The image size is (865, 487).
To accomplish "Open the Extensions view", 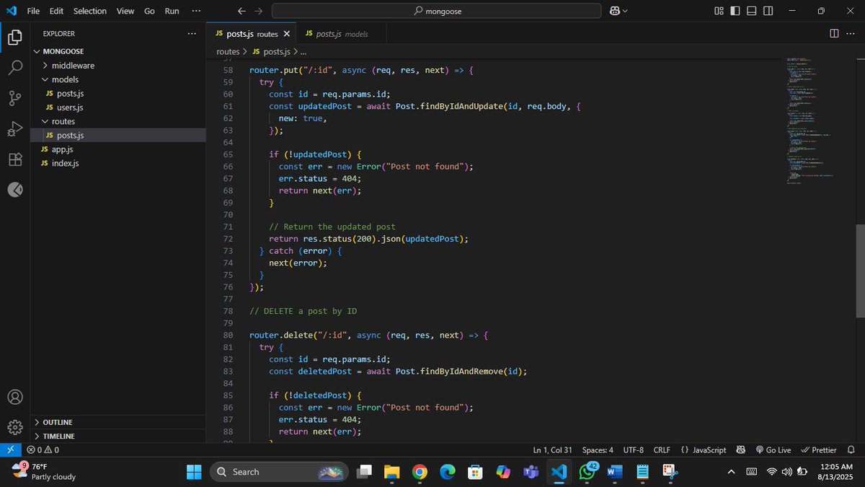I will [x=15, y=160].
